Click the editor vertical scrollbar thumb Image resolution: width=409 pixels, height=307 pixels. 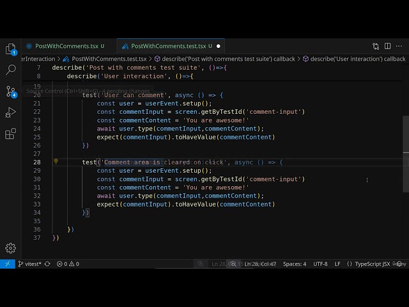click(x=406, y=154)
